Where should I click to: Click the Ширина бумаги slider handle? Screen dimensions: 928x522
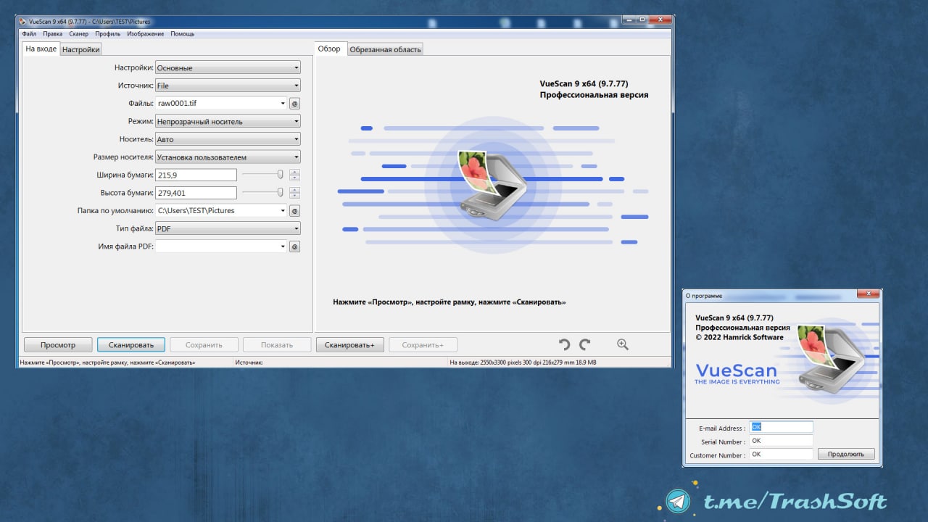click(280, 175)
